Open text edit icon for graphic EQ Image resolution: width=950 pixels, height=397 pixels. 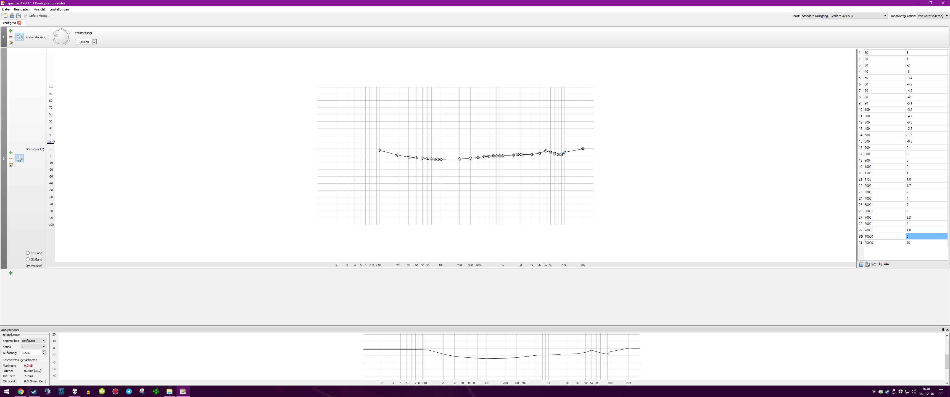click(11, 165)
